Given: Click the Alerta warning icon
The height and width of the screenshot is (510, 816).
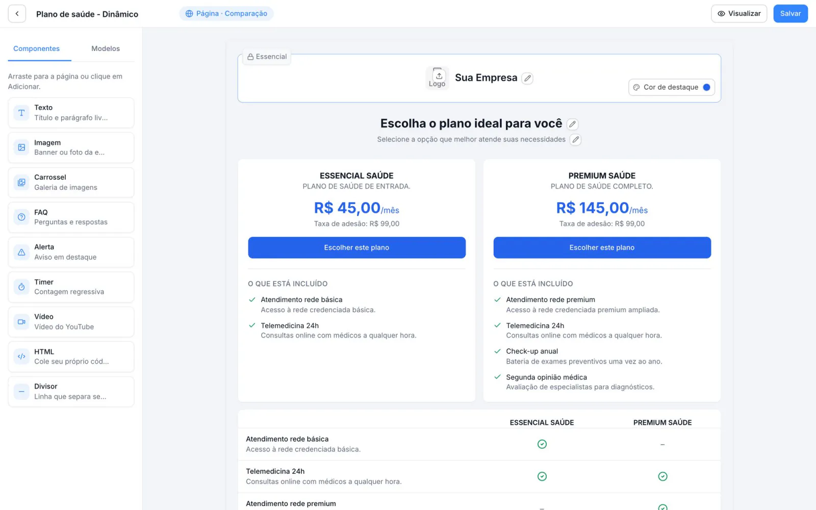Looking at the screenshot, I should 21,252.
